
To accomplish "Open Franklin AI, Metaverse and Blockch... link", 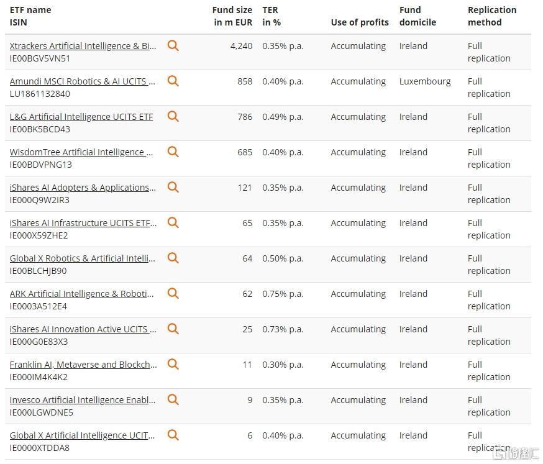I will coord(83,365).
